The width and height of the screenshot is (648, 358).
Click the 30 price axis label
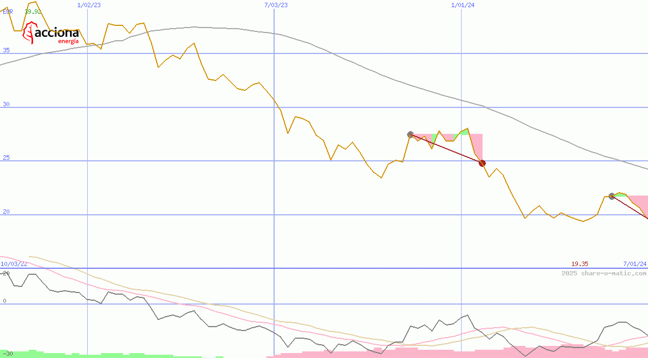pyautogui.click(x=6, y=104)
